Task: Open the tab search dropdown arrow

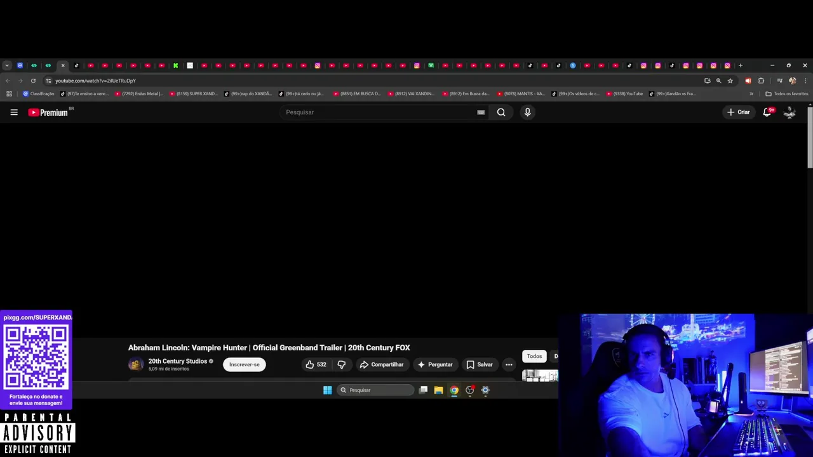Action: 6,65
